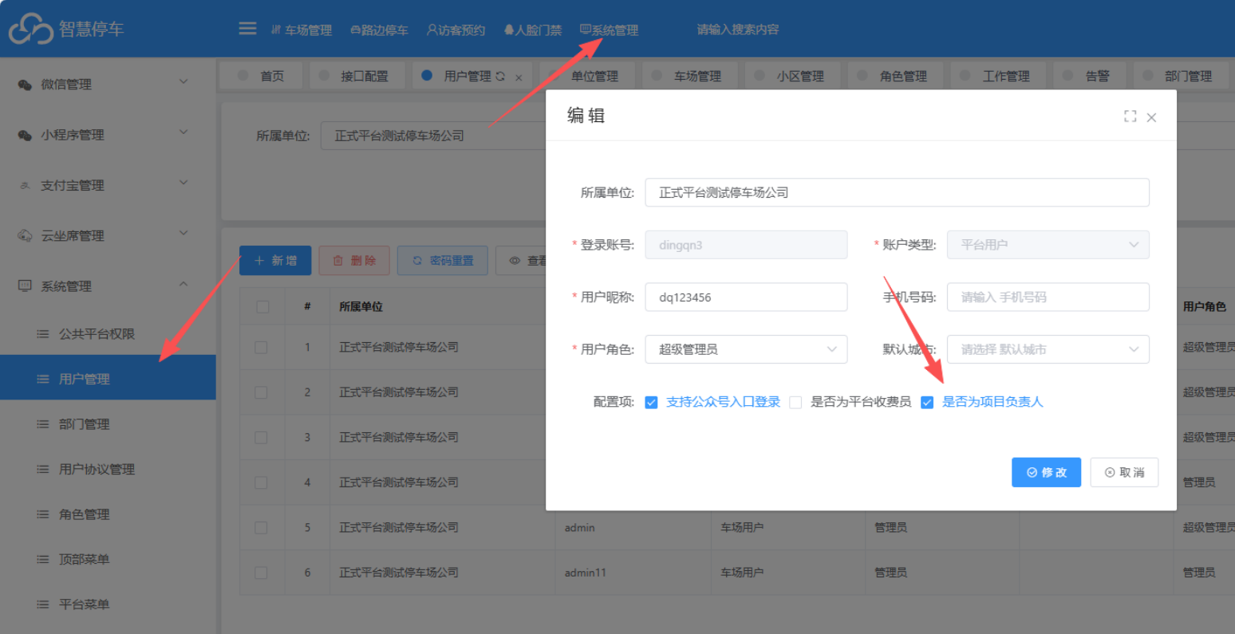Viewport: 1235px width, 634px height.
Task: Expand the 微信管理 sidebar chevron
Action: (183, 81)
